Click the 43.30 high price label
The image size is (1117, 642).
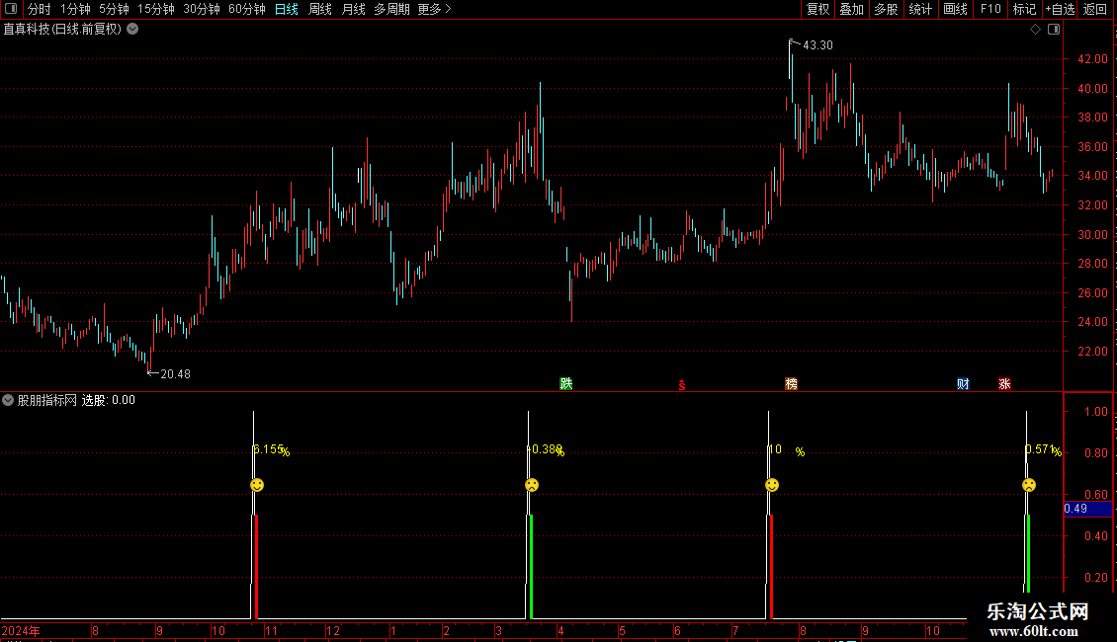coord(817,44)
